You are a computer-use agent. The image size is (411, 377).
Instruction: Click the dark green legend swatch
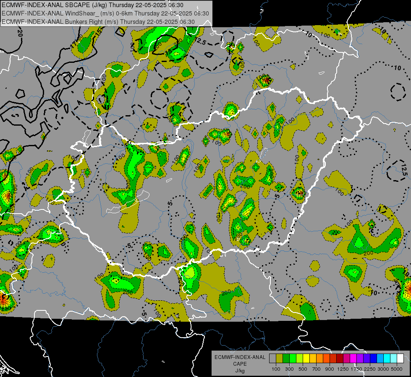[x=286, y=359]
